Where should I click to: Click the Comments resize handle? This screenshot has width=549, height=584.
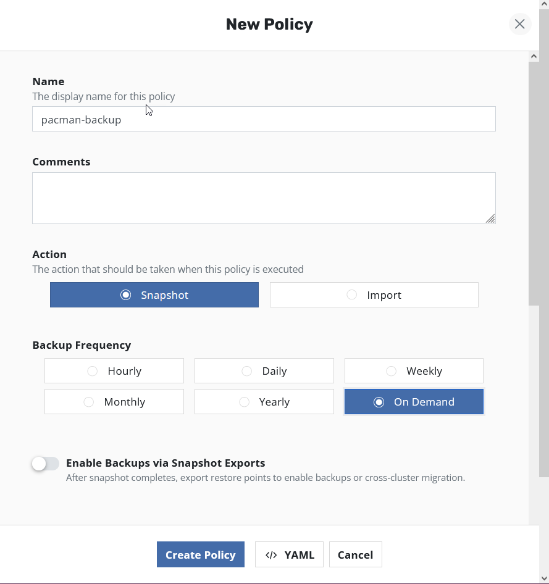[x=490, y=219]
